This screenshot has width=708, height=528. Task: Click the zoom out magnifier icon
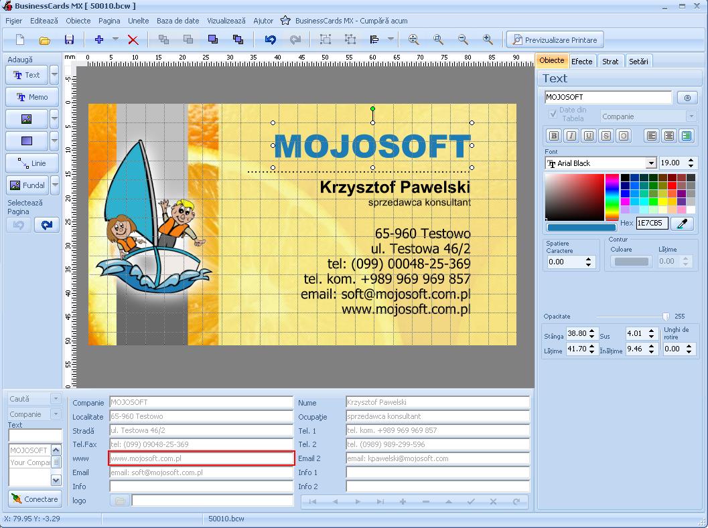coord(463,39)
